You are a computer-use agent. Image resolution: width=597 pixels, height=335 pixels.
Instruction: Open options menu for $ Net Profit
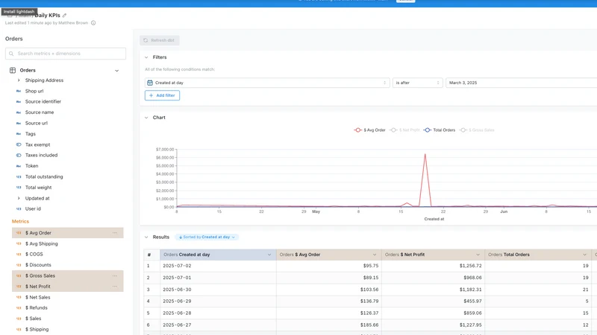point(115,287)
